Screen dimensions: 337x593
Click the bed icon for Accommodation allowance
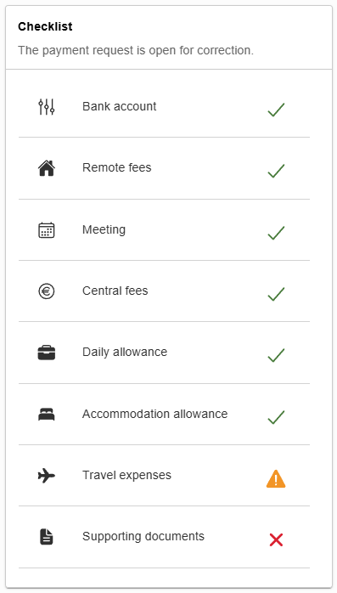(x=47, y=415)
